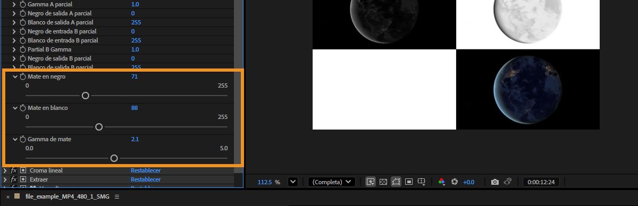Expand Negro de salida B parcial property
The image size is (638, 206).
click(x=14, y=58)
